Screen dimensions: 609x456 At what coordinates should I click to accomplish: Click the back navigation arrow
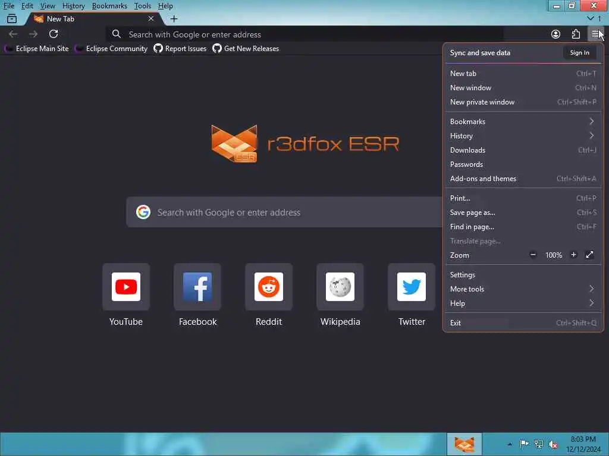tap(13, 34)
